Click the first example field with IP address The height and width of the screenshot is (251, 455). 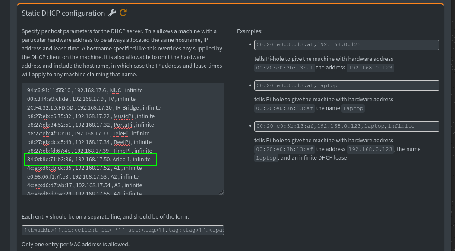point(347,44)
